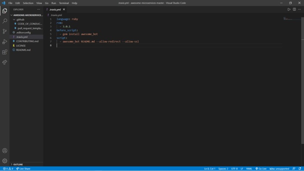Open the File menu
This screenshot has width=304, height=171.
10,3
